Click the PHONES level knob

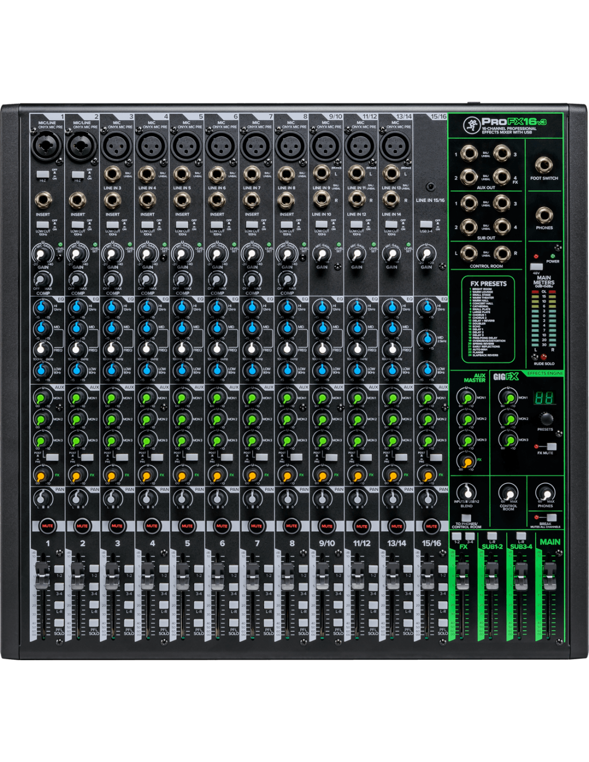pos(545,492)
